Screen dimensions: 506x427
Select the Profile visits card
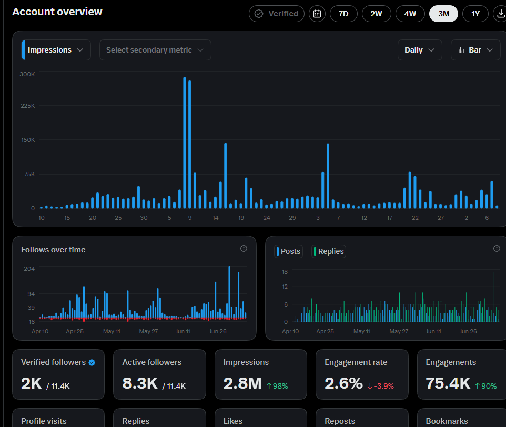[58, 418]
